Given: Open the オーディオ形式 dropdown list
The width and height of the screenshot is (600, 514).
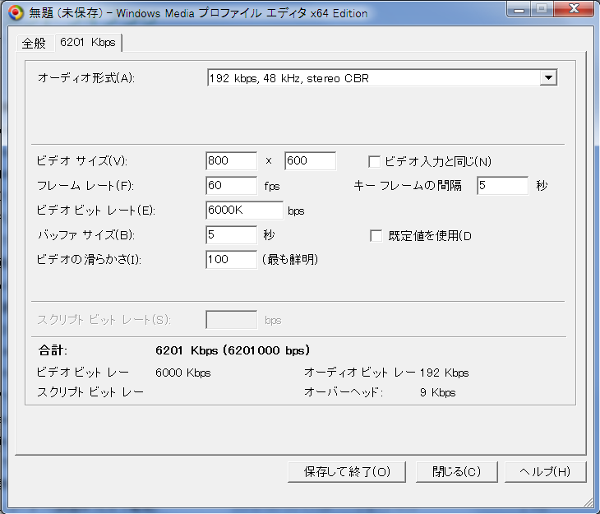Looking at the screenshot, I should pyautogui.click(x=548, y=78).
